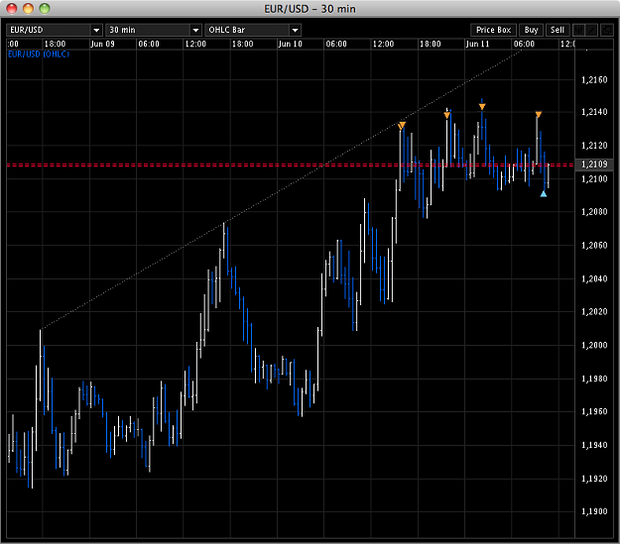Image resolution: width=620 pixels, height=544 pixels.
Task: Close the EUR/USD chart window
Action: (12, 8)
